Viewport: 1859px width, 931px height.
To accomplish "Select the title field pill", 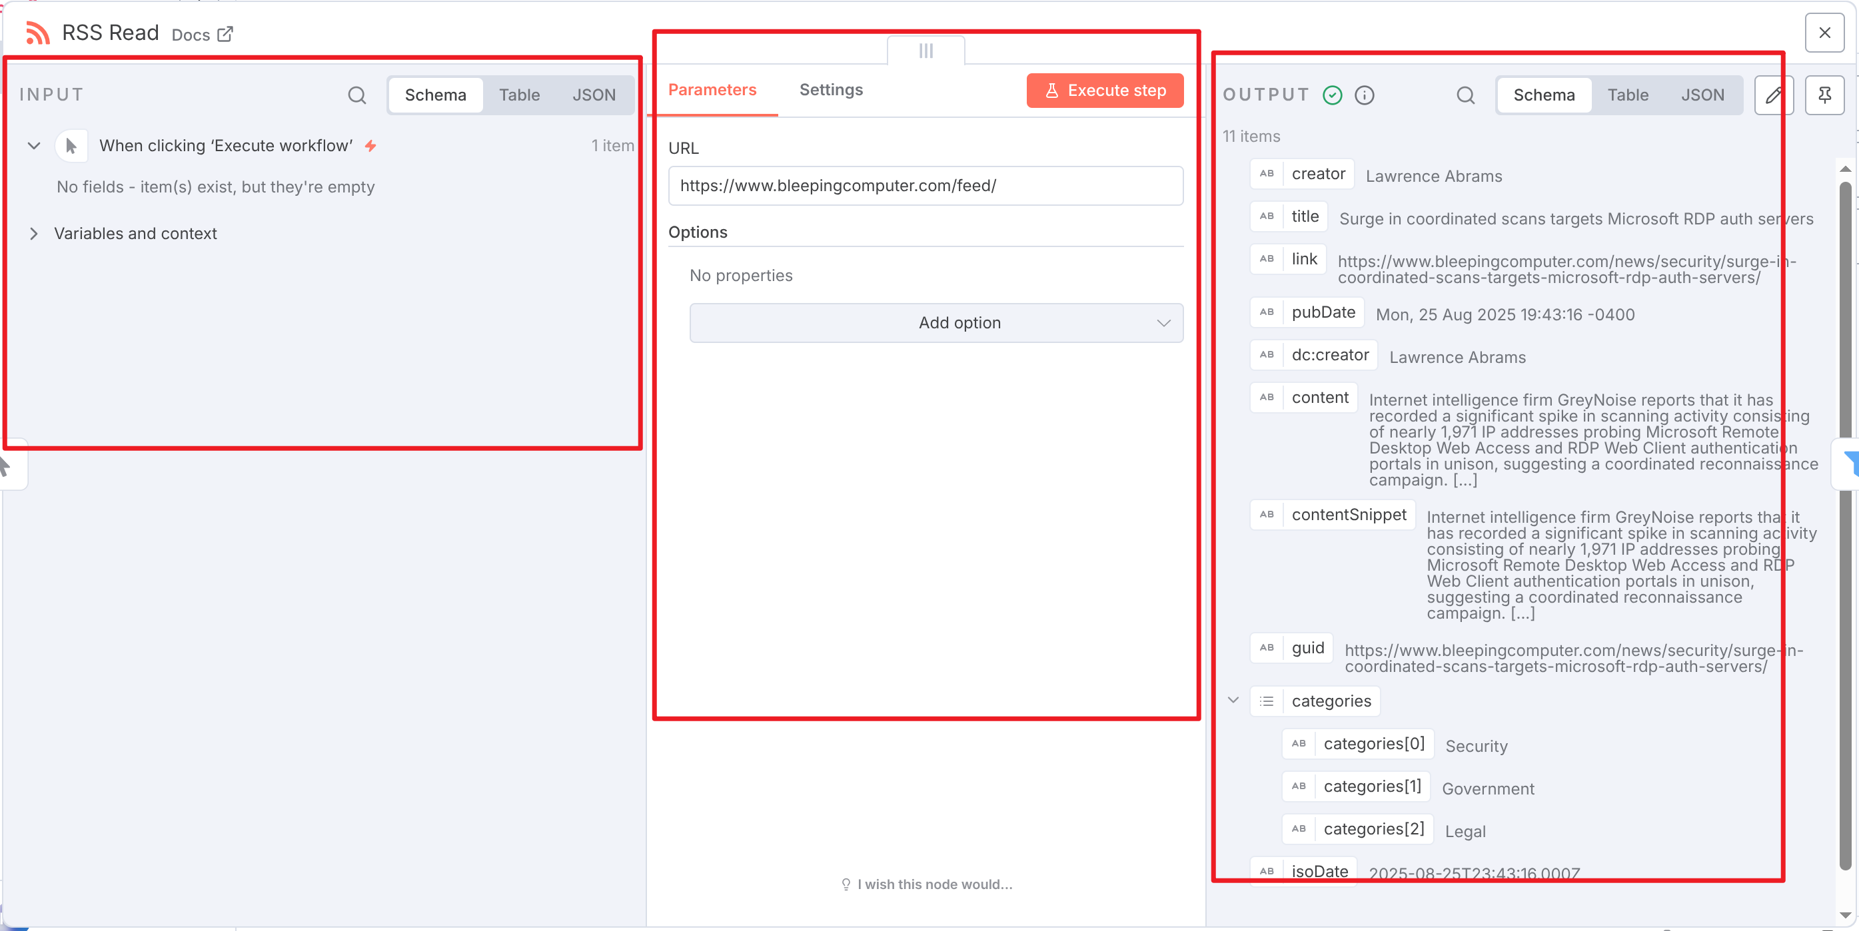I will tap(1289, 216).
